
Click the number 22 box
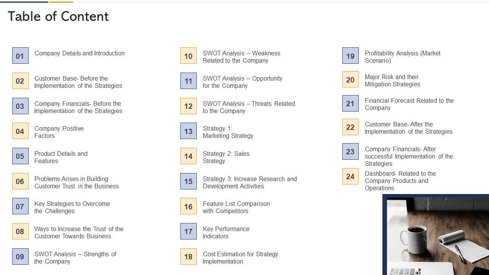click(350, 127)
